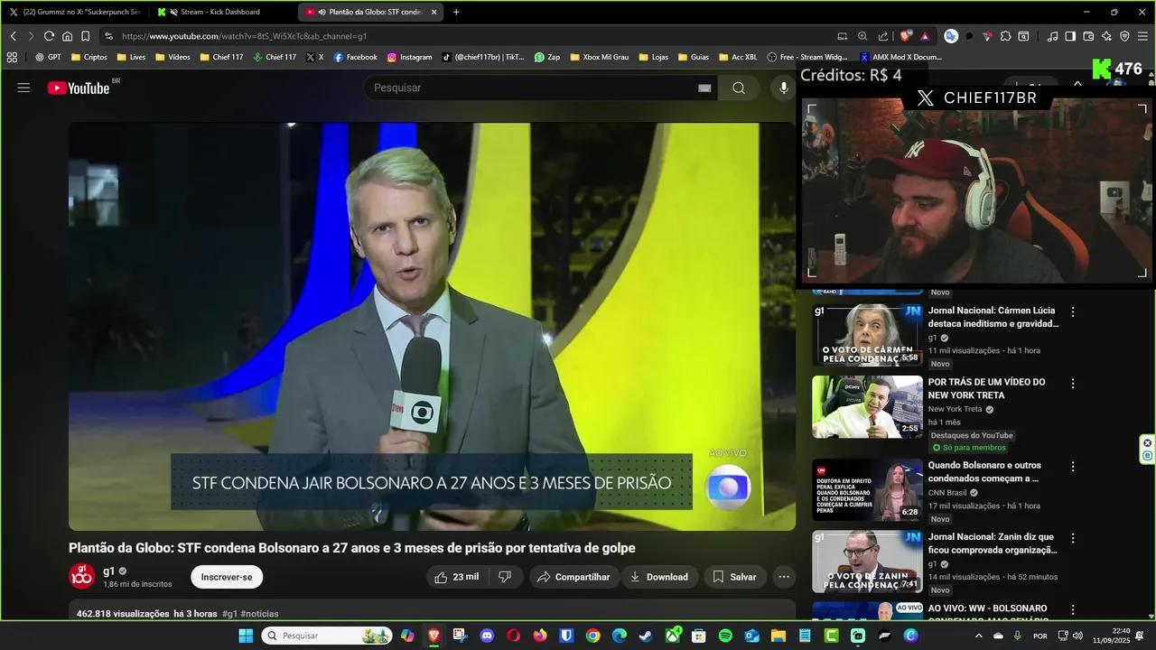Open the g1 channel avatar
The width and height of the screenshot is (1156, 650).
[x=82, y=576]
